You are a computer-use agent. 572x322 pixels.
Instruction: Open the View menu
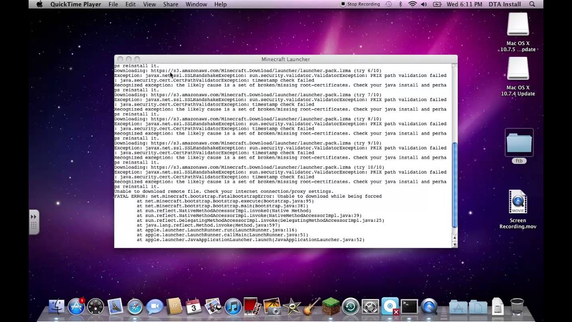(x=150, y=4)
